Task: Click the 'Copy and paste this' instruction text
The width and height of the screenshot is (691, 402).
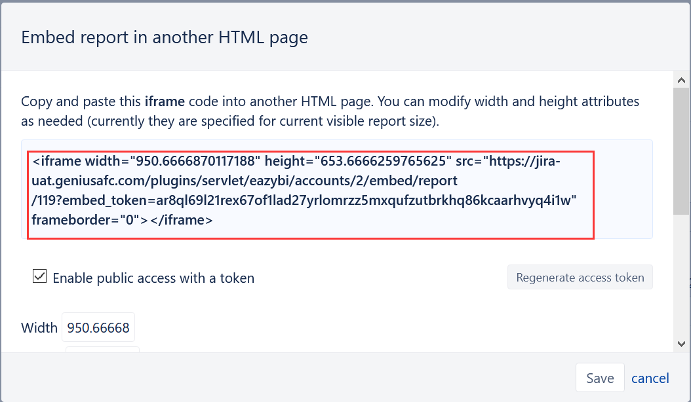Action: click(81, 101)
